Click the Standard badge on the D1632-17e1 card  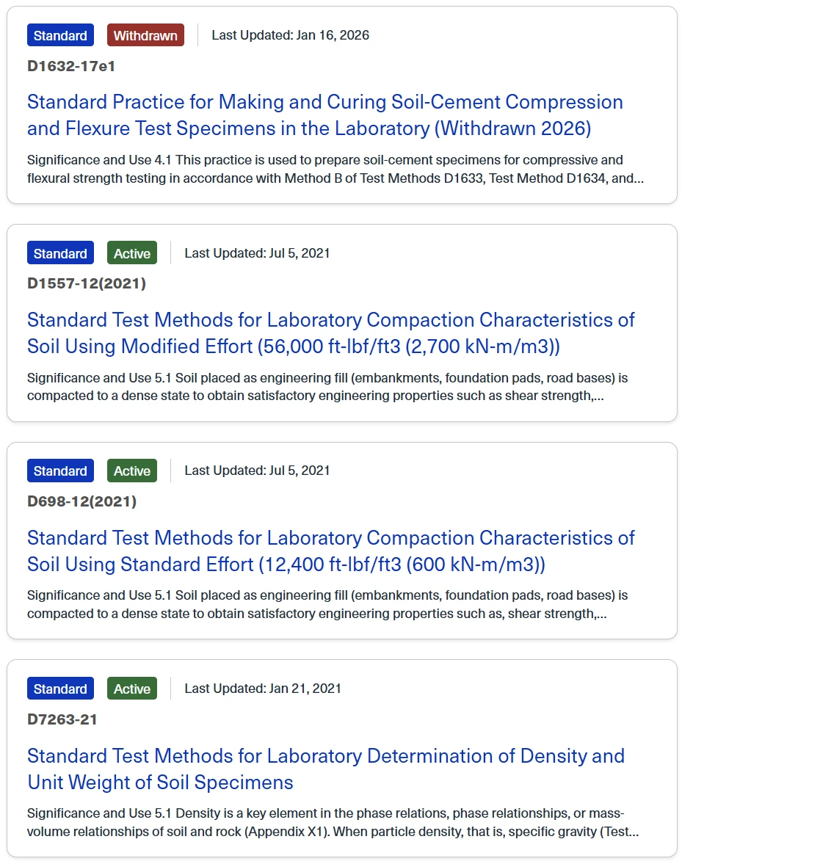coord(60,35)
